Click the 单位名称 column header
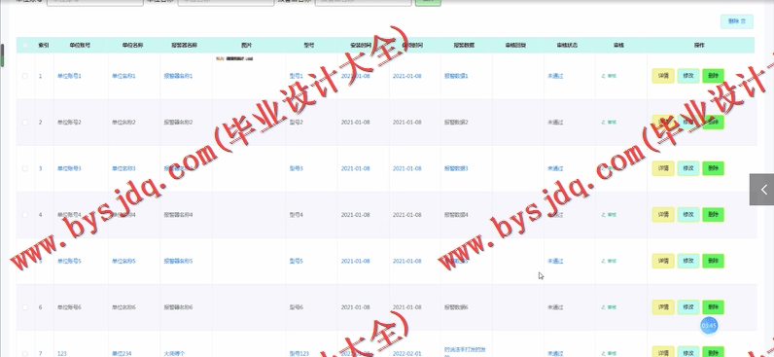774x357 pixels. tap(133, 46)
